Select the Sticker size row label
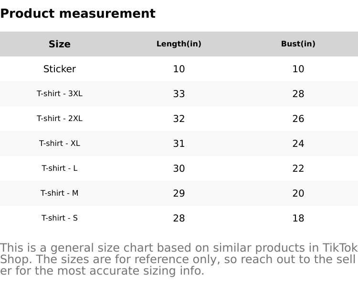Screen dimensions: 358x288 (x=60, y=69)
